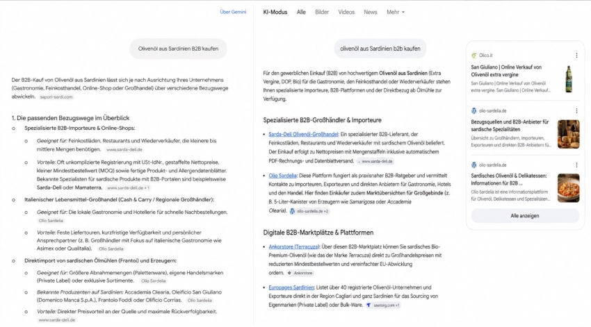Screen dimensions: 591x327
Task: Click the www.sarda-deli.de +1 source chip
Action: (128, 187)
